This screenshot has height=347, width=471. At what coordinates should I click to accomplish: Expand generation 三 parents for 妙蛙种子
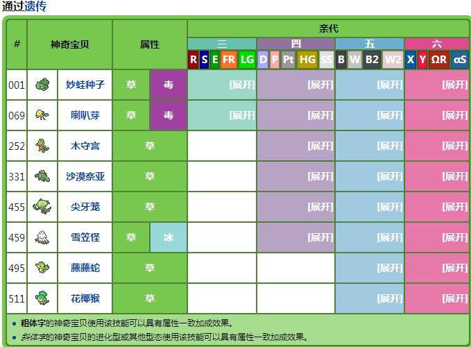[242, 85]
